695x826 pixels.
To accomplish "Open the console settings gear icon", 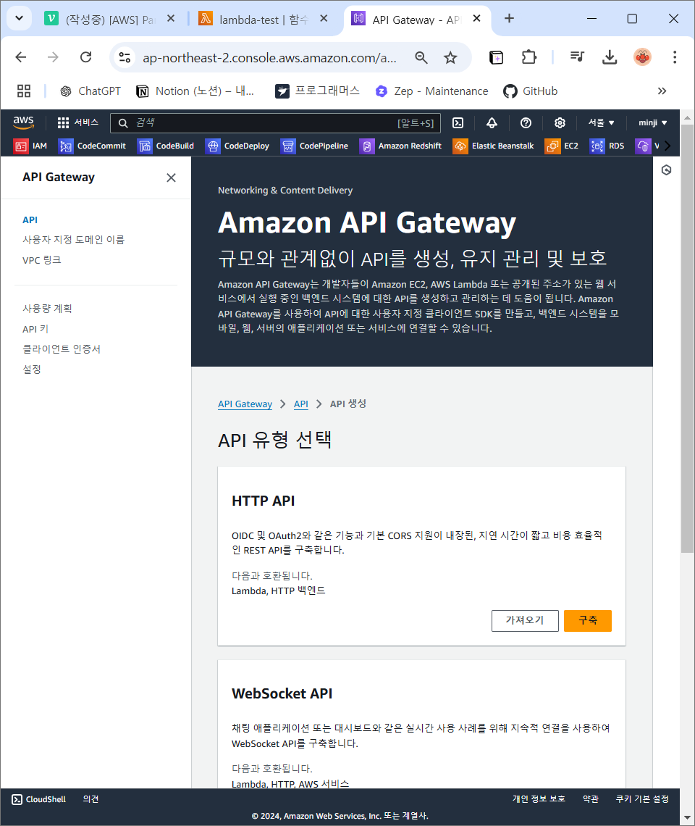I will 560,122.
